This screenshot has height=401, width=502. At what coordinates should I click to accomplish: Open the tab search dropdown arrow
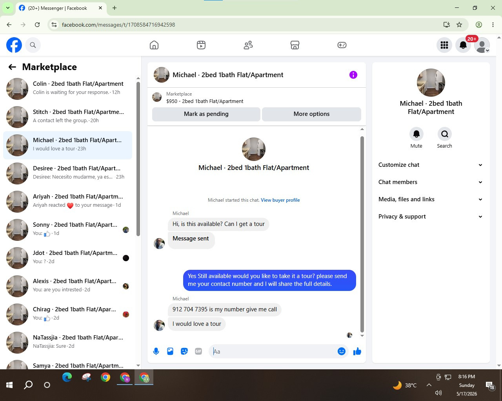pyautogui.click(x=7, y=8)
